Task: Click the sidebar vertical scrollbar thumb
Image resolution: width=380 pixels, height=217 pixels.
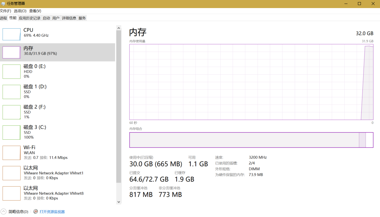Action: click(x=119, y=107)
